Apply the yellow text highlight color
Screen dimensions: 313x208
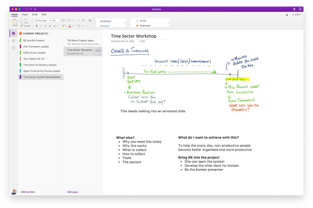click(63, 26)
